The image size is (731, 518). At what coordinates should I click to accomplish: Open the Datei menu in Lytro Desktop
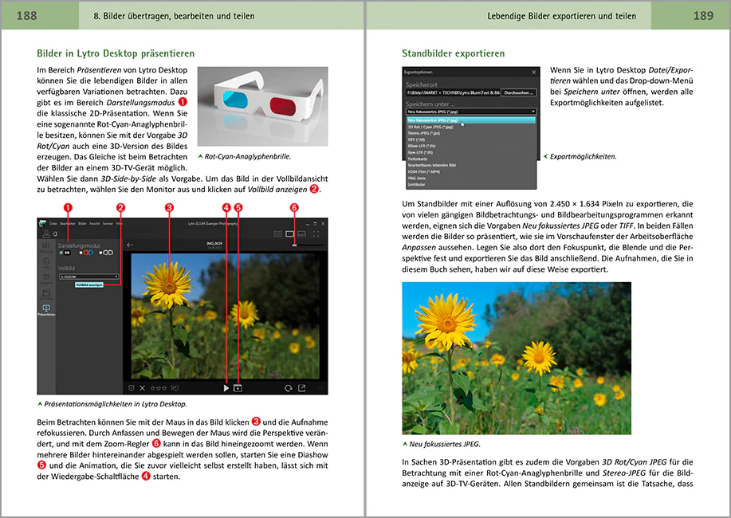pyautogui.click(x=53, y=224)
